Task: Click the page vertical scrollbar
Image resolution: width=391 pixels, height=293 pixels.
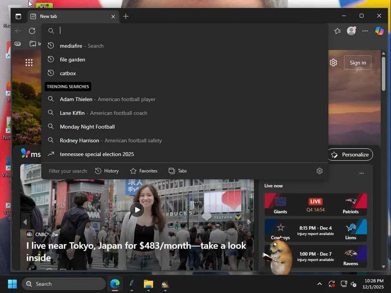Action: coord(383,74)
